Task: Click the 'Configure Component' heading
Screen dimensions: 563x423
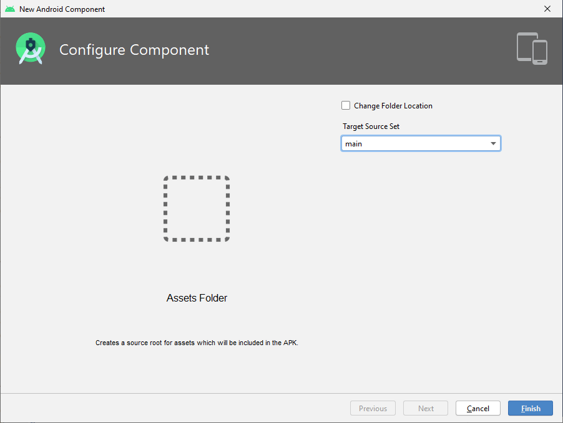Action: click(134, 50)
